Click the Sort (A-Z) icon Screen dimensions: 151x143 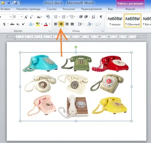pyautogui.click(x=93, y=17)
